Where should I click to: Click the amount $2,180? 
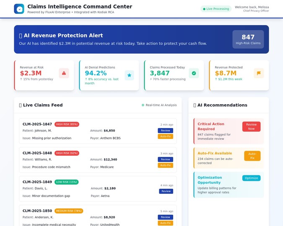[110, 188]
